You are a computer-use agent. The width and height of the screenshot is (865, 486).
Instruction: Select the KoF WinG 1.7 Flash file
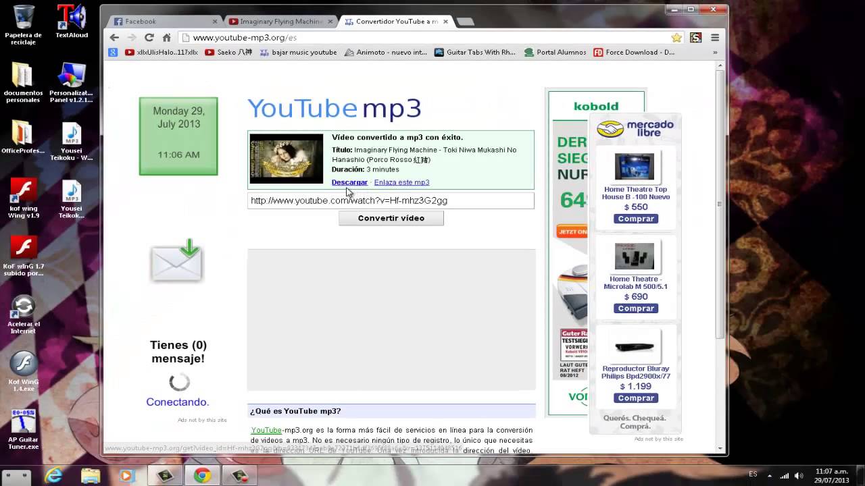coord(24,256)
